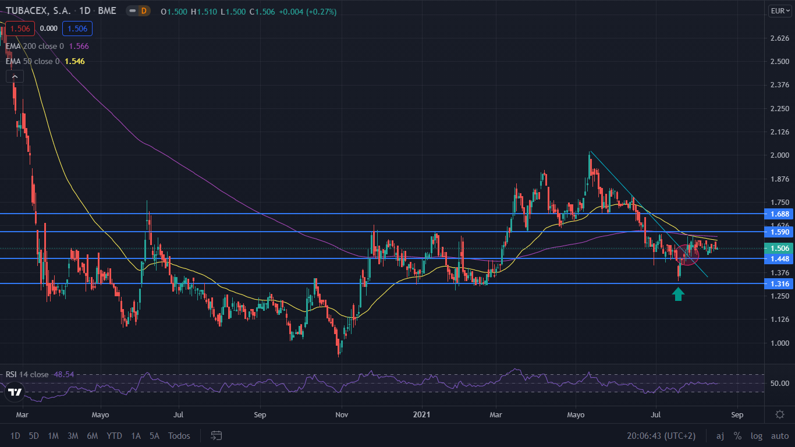
Task: Click the orange D data status badge
Action: click(144, 11)
